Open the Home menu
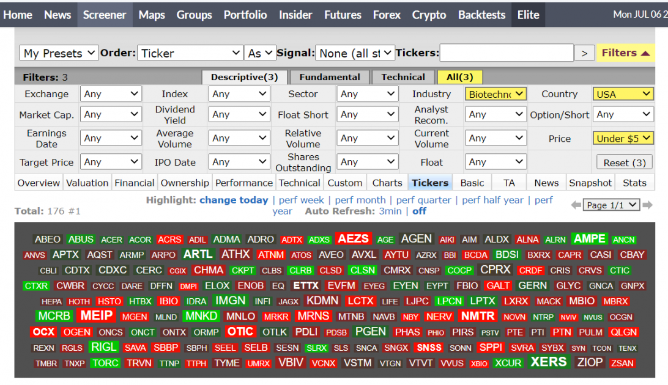Screen dimensions: 668x385 (x=18, y=15)
